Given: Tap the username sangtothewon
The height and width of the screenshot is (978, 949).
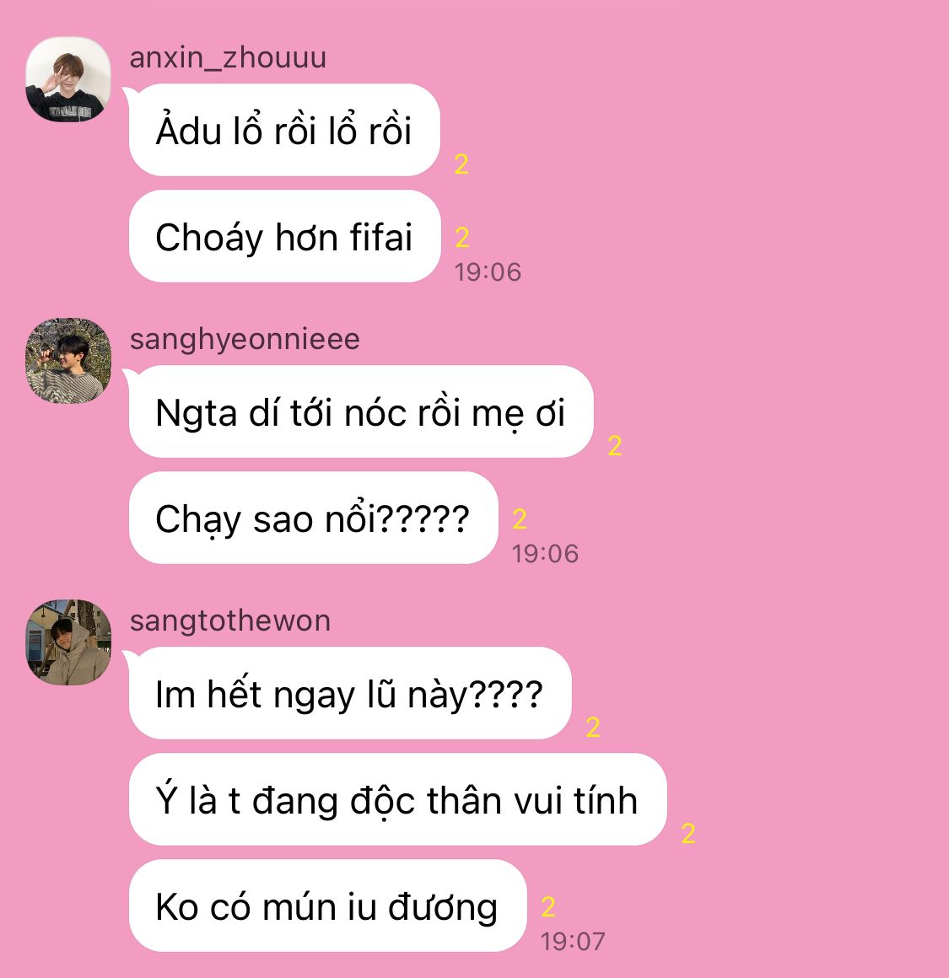Looking at the screenshot, I should coord(229,621).
